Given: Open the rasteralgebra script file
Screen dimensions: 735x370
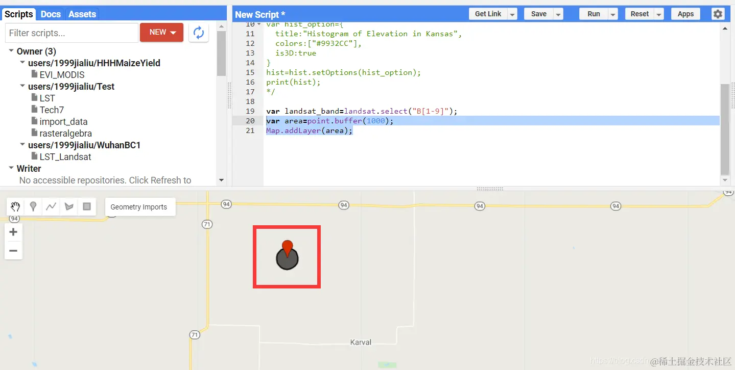Looking at the screenshot, I should pyautogui.click(x=65, y=134).
